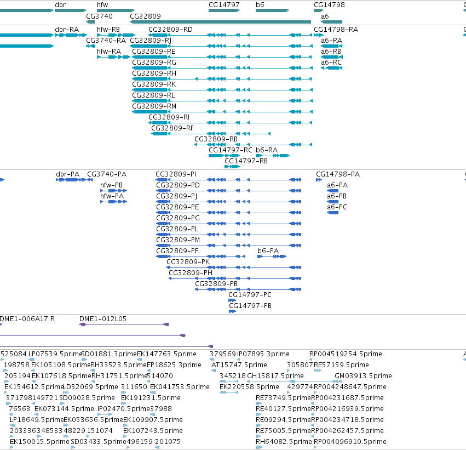466x450 pixels.
Task: Open transcript CG3740-RA
Action: (x=106, y=41)
